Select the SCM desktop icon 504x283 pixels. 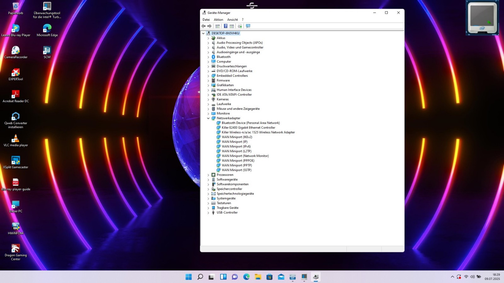click(x=47, y=53)
